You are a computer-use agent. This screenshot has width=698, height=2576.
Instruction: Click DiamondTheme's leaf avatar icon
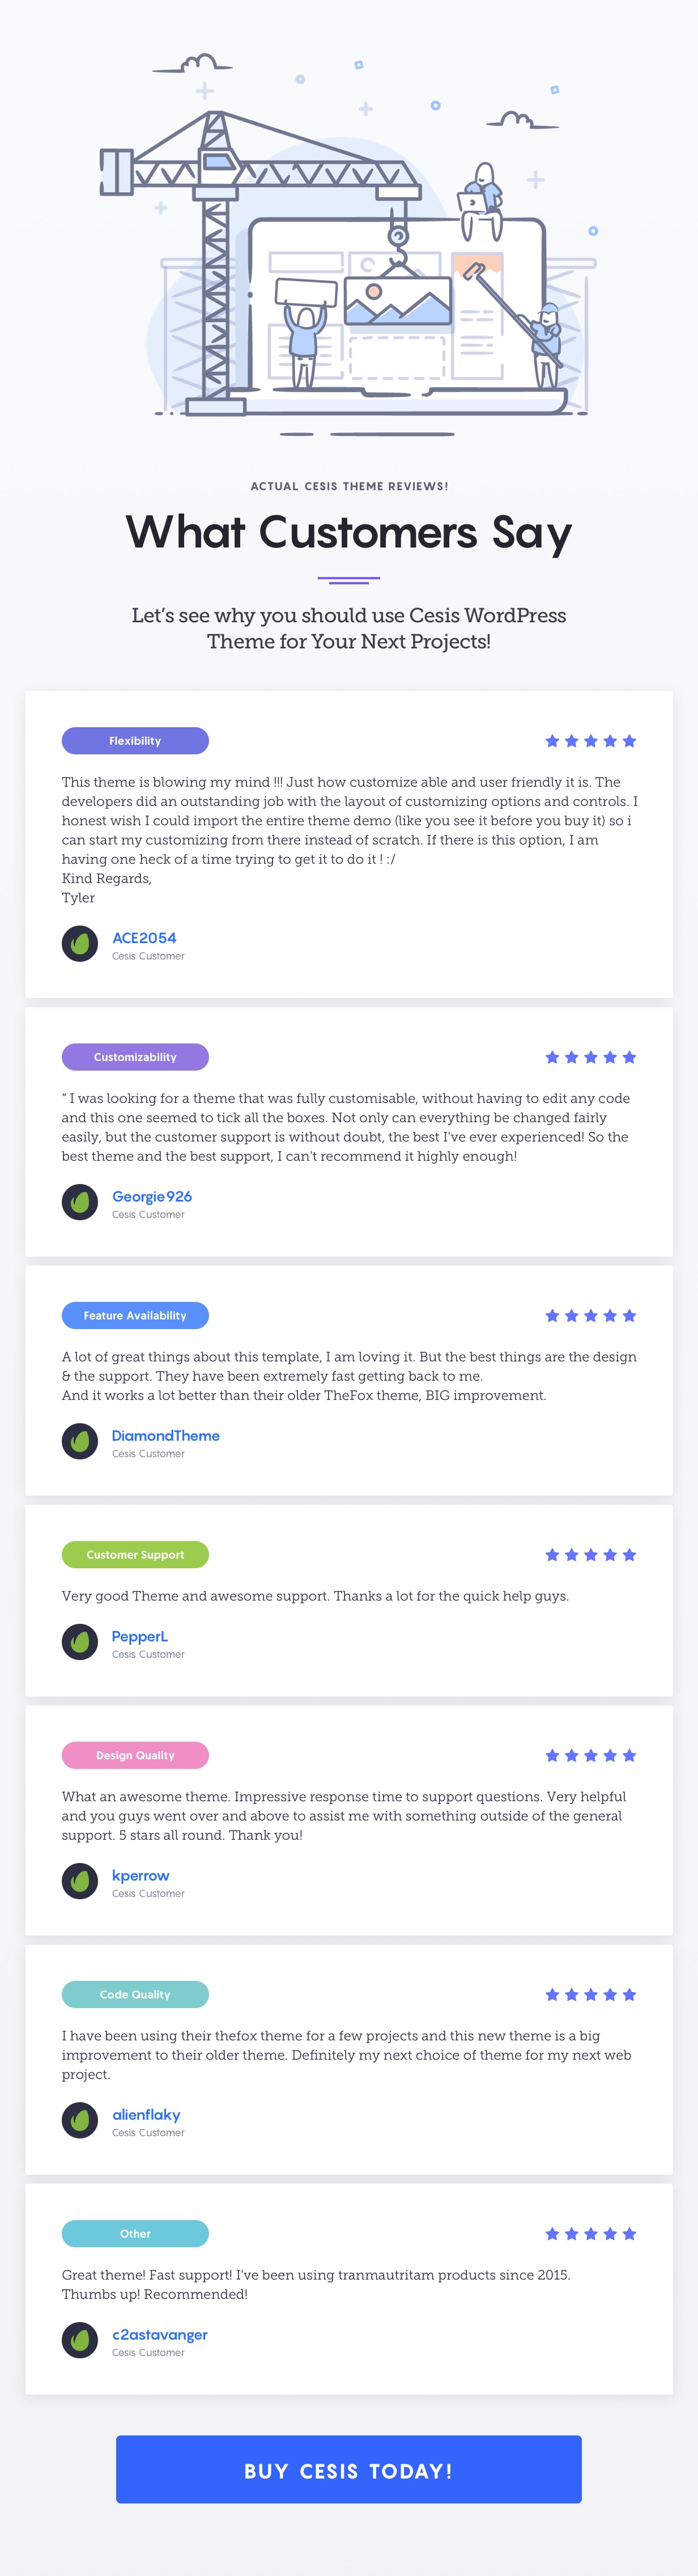pos(80,1441)
